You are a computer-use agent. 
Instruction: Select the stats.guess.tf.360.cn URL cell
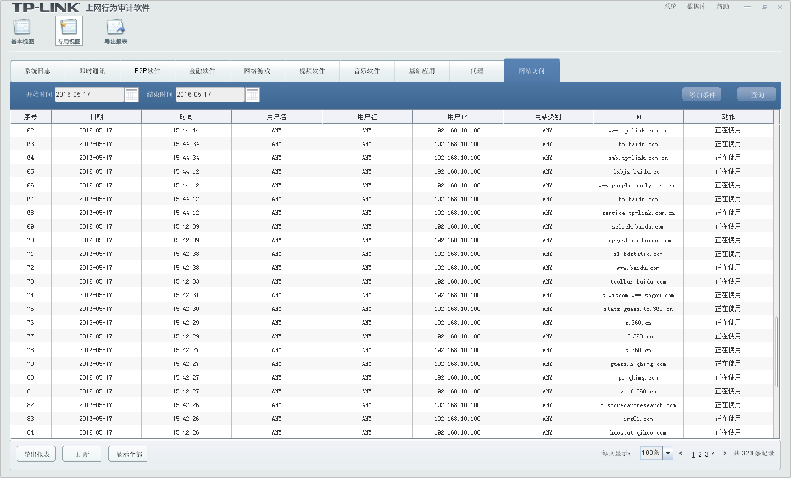pos(638,309)
